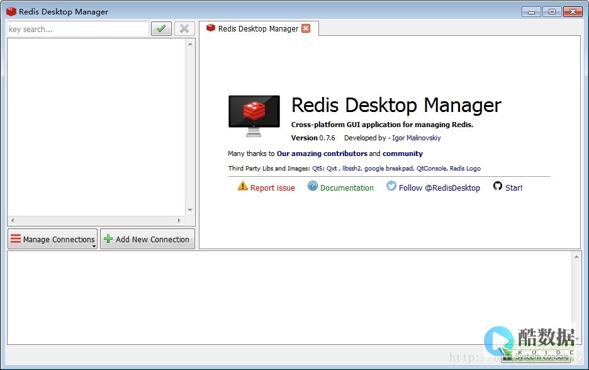
Task: Open the Qxt library link
Action: pos(332,169)
